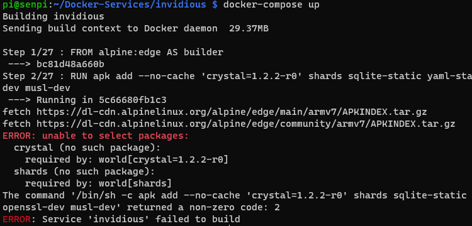Open the main armv7 APKINDEX.tar.gz URL
This screenshot has width=472, height=226.
click(232, 112)
